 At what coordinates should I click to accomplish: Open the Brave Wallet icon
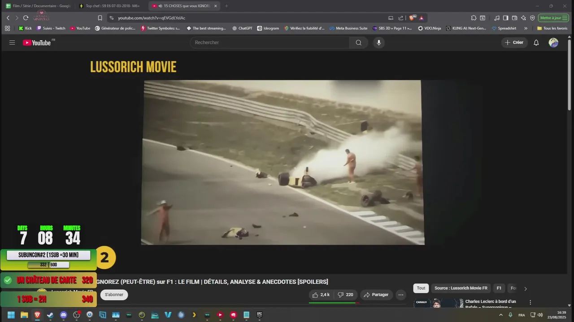click(514, 18)
